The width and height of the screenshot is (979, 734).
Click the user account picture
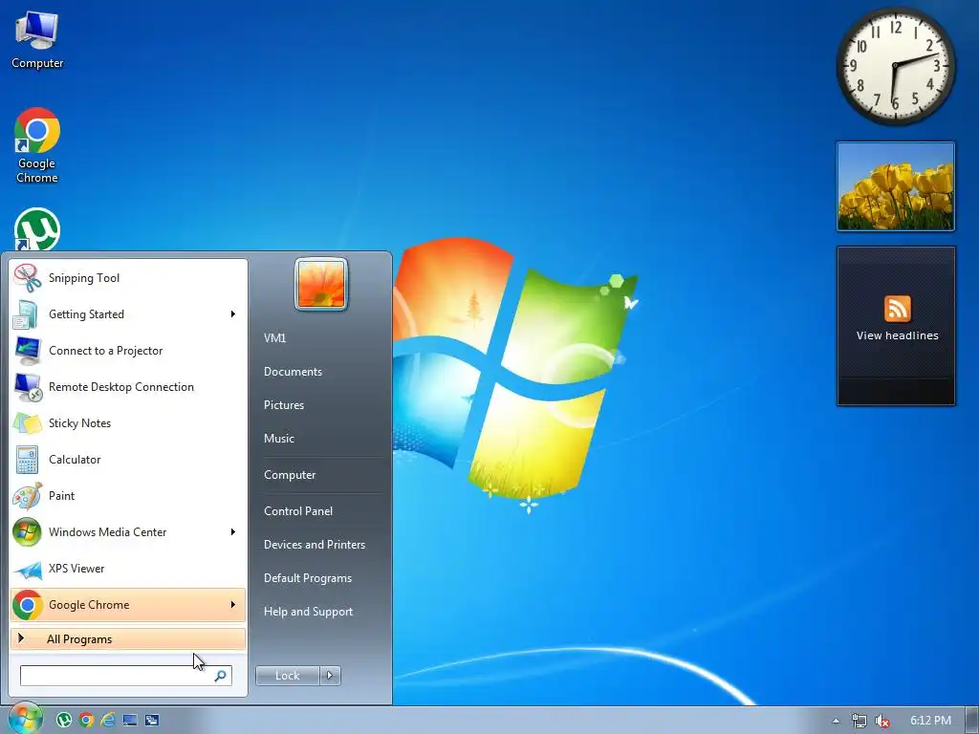pyautogui.click(x=321, y=285)
